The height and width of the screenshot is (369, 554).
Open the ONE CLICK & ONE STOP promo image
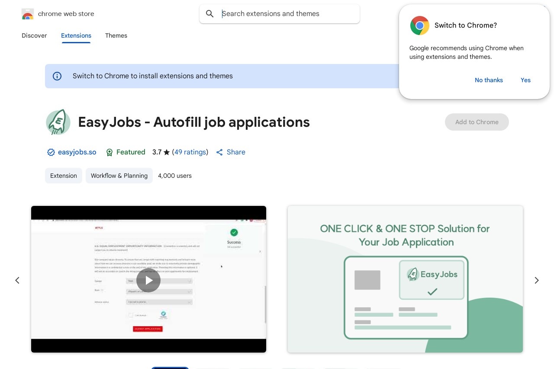(x=405, y=279)
